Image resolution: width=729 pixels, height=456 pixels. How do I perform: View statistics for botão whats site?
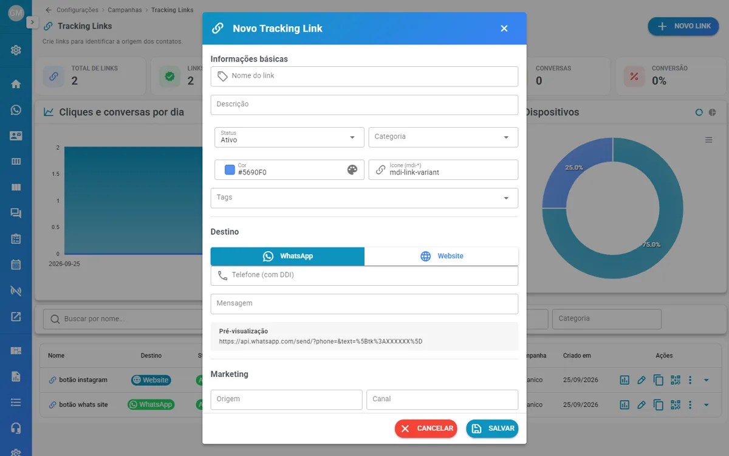[x=625, y=405]
